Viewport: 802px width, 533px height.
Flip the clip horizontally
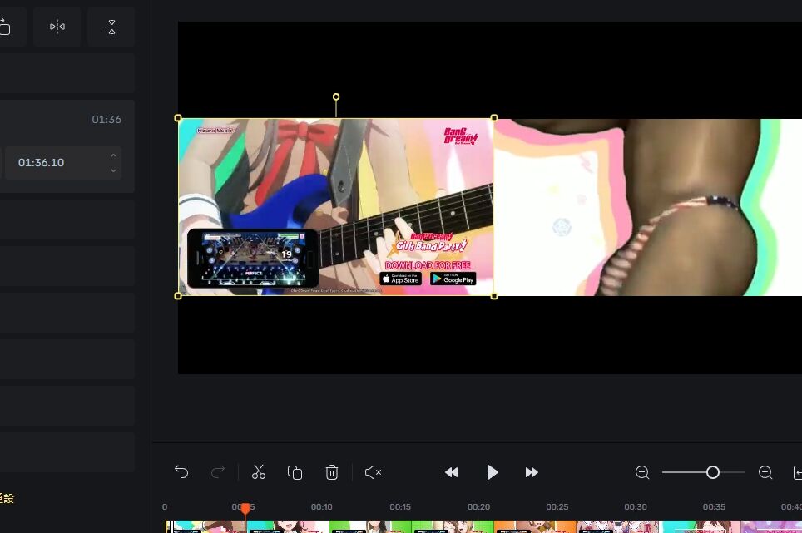[57, 27]
